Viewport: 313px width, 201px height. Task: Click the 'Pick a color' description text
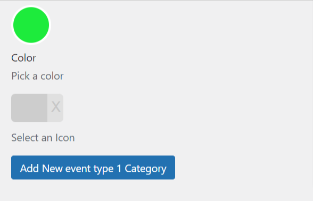pos(37,76)
